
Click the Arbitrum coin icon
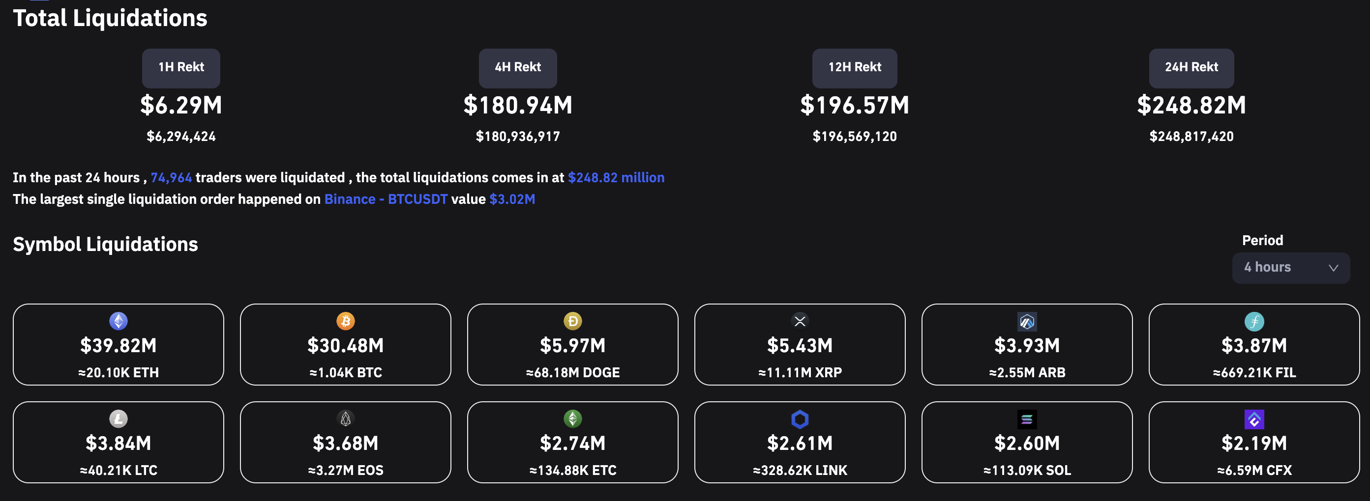(1027, 321)
